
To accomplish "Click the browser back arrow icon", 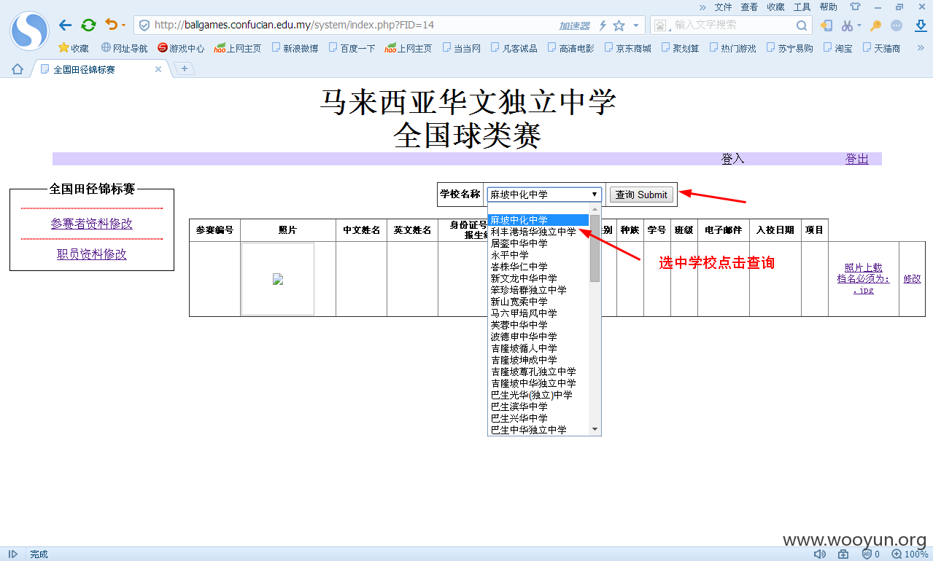I will click(65, 25).
